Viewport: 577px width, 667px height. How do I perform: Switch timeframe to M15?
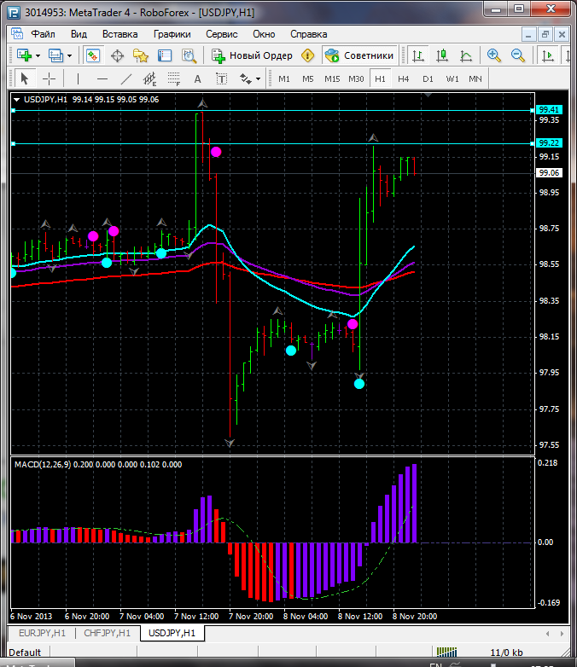(331, 78)
